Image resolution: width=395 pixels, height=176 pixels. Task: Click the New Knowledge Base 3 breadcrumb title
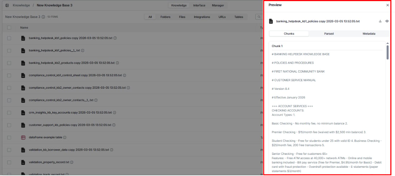[55, 5]
